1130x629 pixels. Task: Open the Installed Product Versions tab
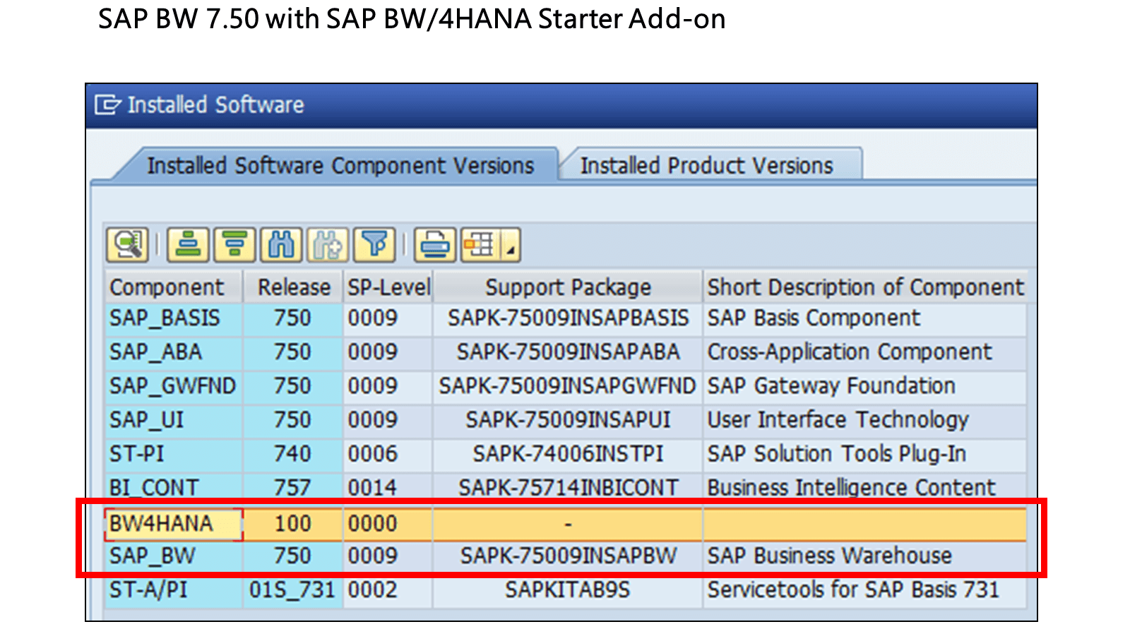(x=707, y=165)
